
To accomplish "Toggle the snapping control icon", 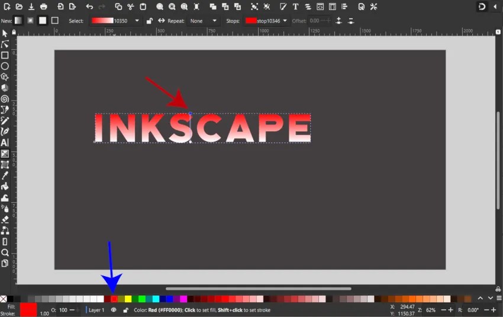I will [482, 7].
